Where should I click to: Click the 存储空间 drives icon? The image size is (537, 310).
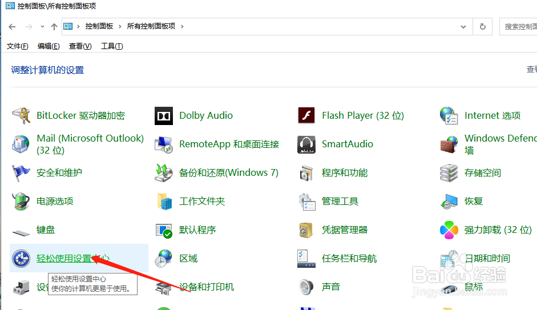(x=449, y=172)
